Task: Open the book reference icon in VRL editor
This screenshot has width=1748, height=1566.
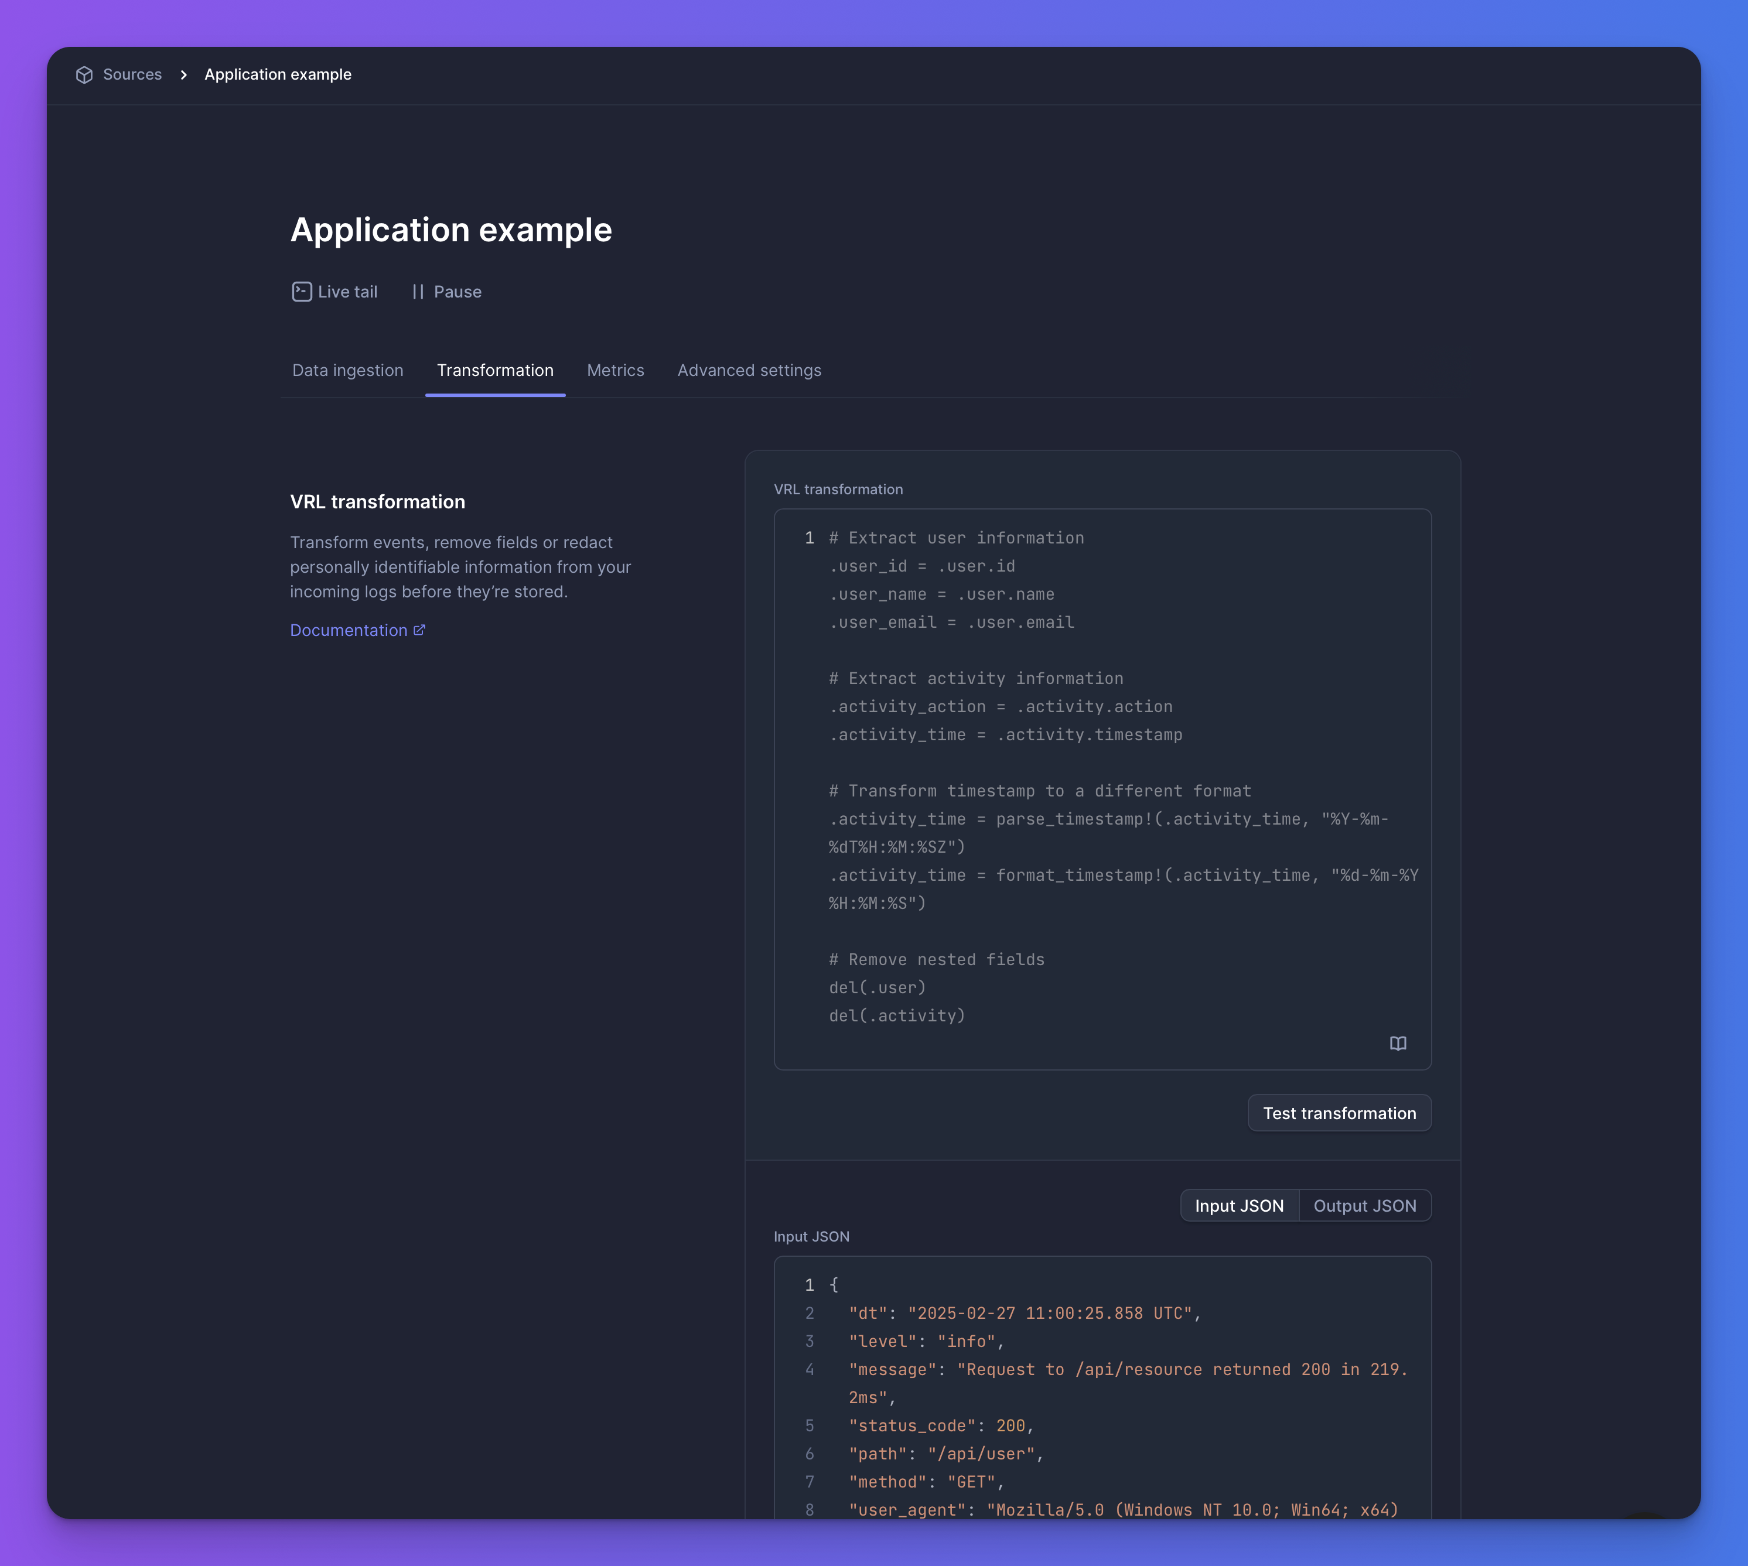Action: tap(1398, 1043)
